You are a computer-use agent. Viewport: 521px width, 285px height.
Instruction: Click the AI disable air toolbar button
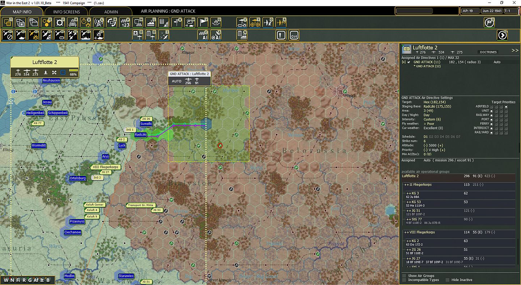click(216, 35)
